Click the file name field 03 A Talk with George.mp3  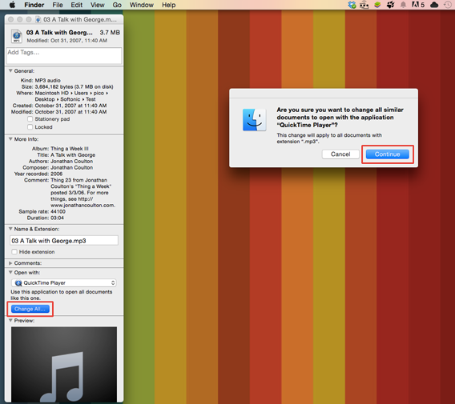coord(64,241)
